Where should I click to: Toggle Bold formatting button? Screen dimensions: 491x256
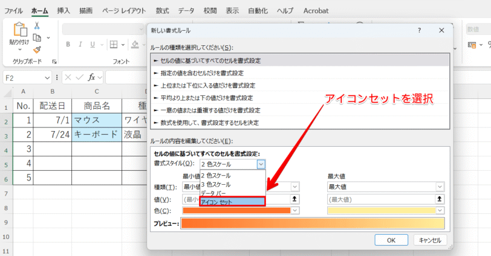[68, 45]
